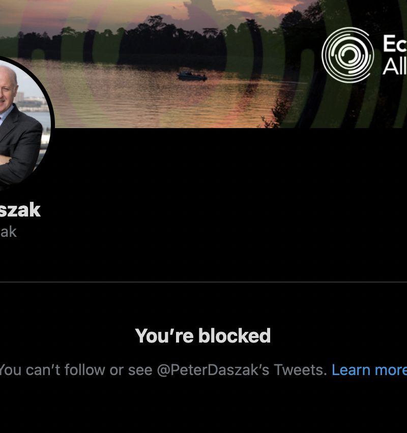This screenshot has width=407, height=433.
Task: Click the white spiral circle logo in banner
Action: click(x=347, y=55)
